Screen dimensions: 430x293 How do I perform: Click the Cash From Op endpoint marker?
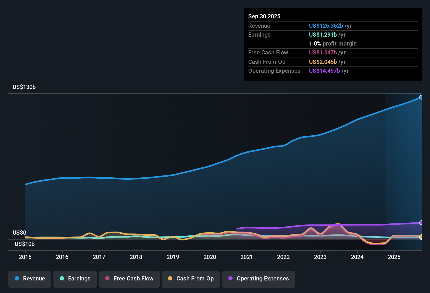click(x=421, y=237)
